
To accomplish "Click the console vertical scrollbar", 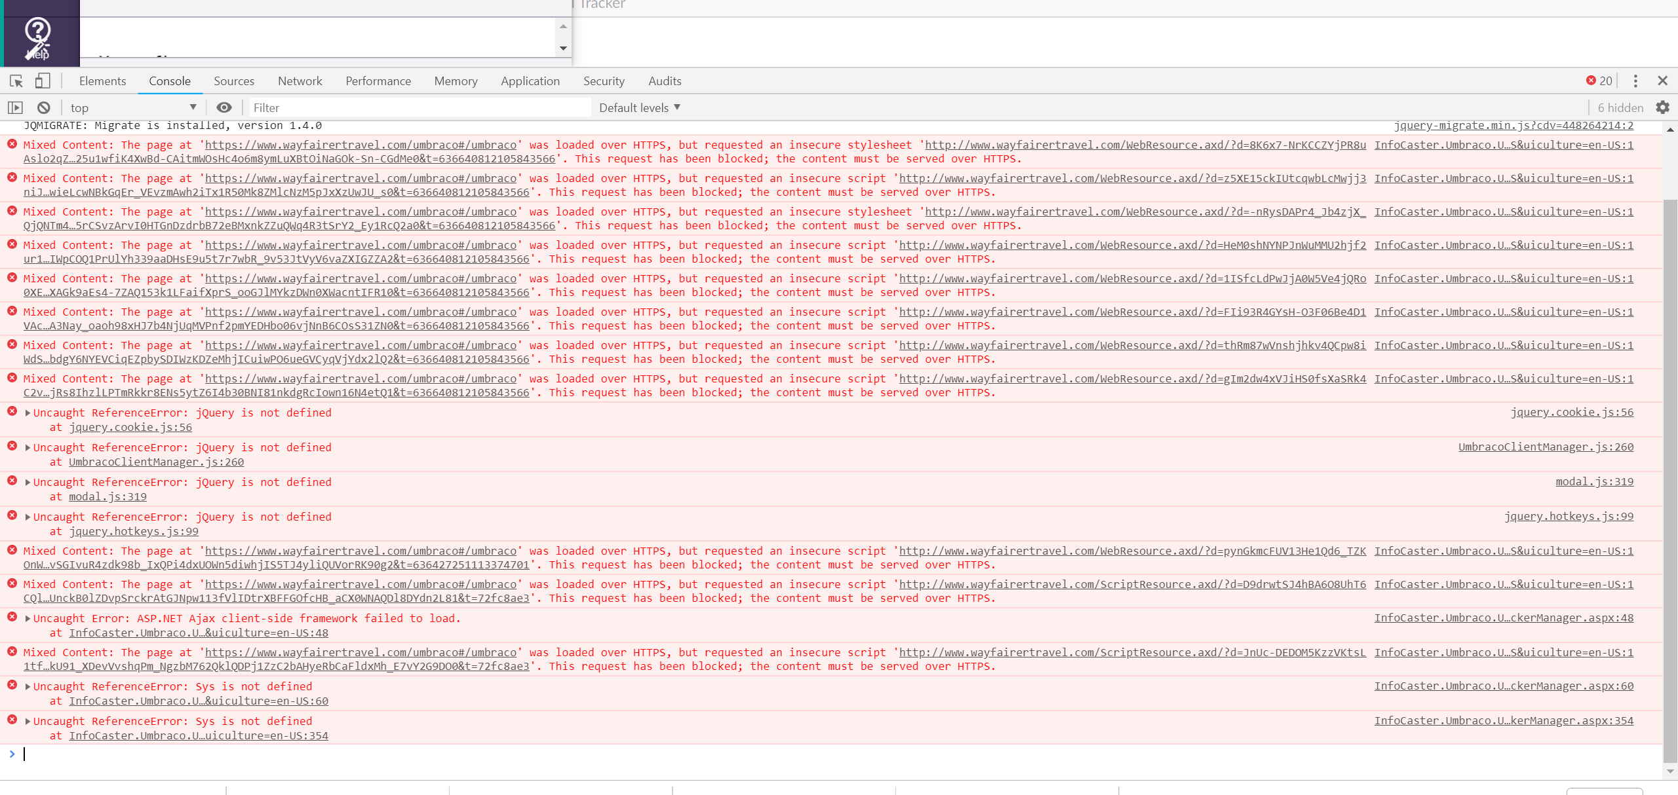I will click(1669, 458).
